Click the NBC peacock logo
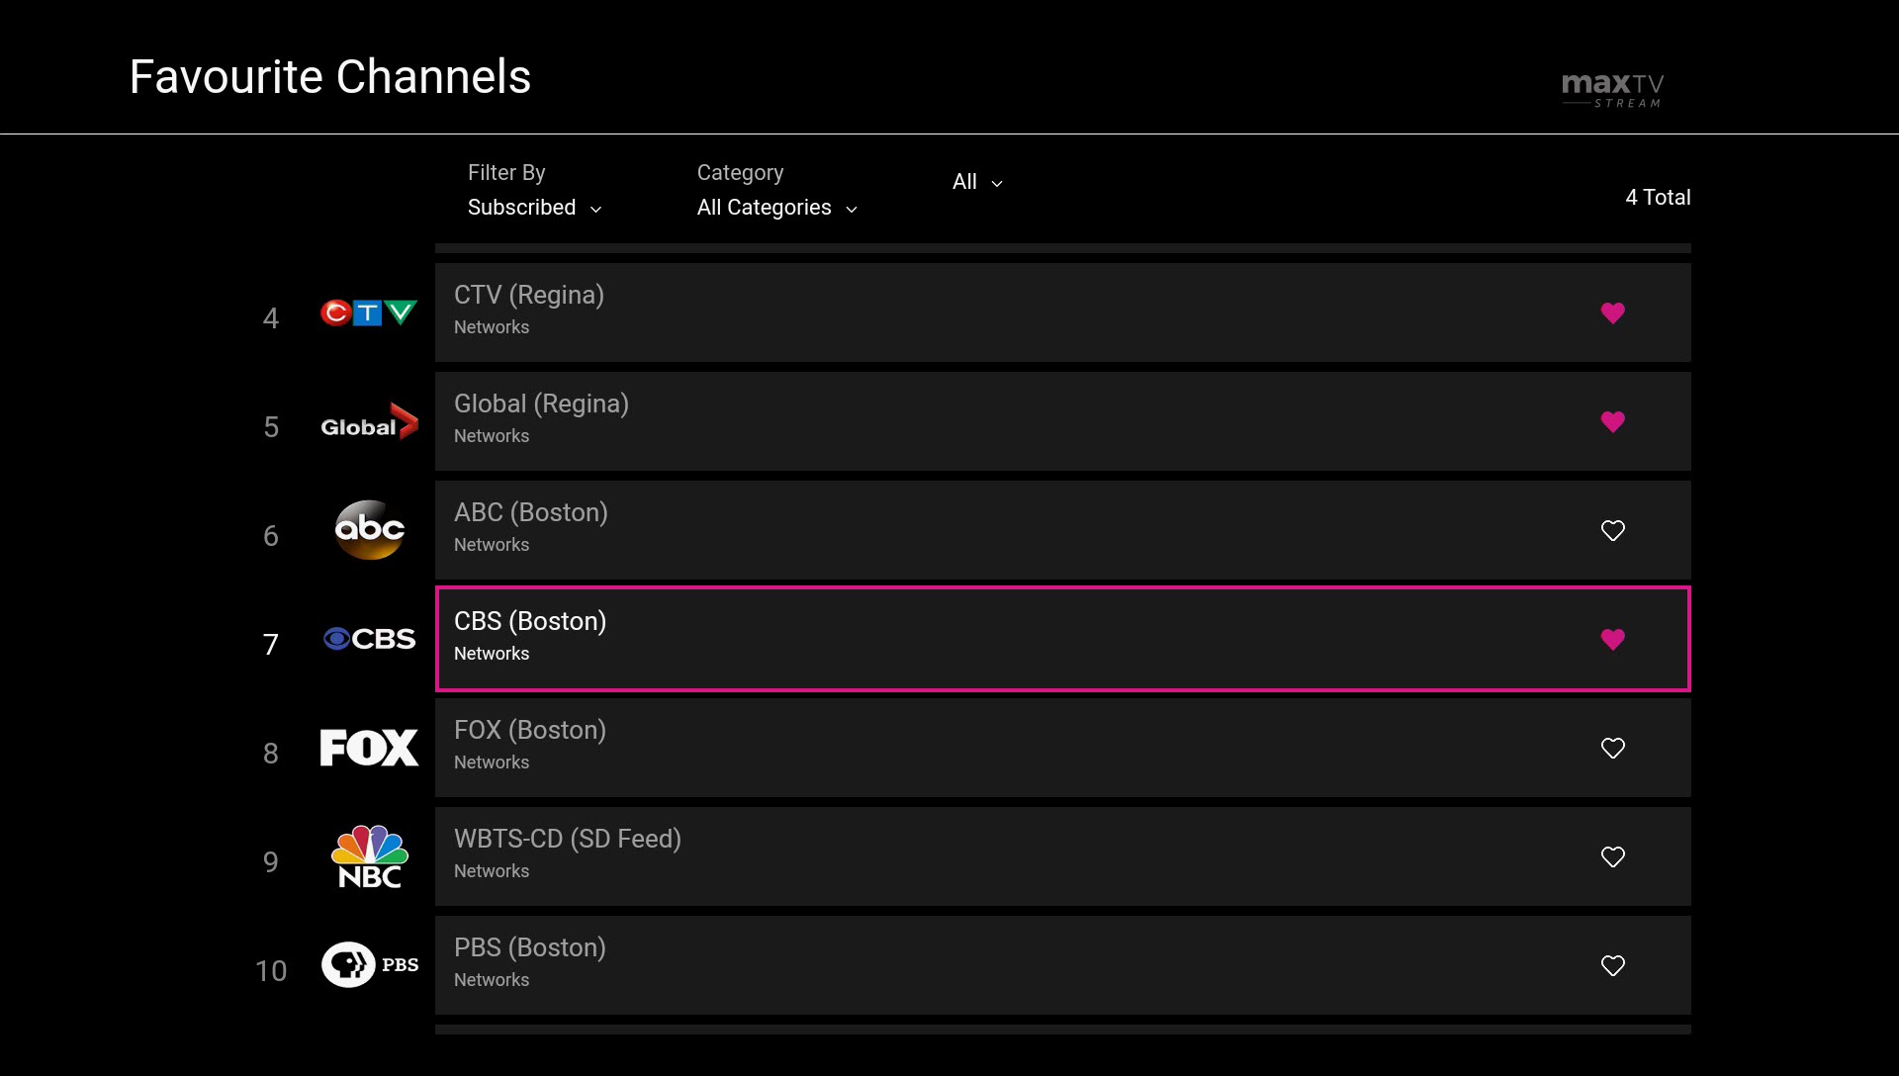Viewport: 1899px width, 1076px height. pyautogui.click(x=369, y=856)
